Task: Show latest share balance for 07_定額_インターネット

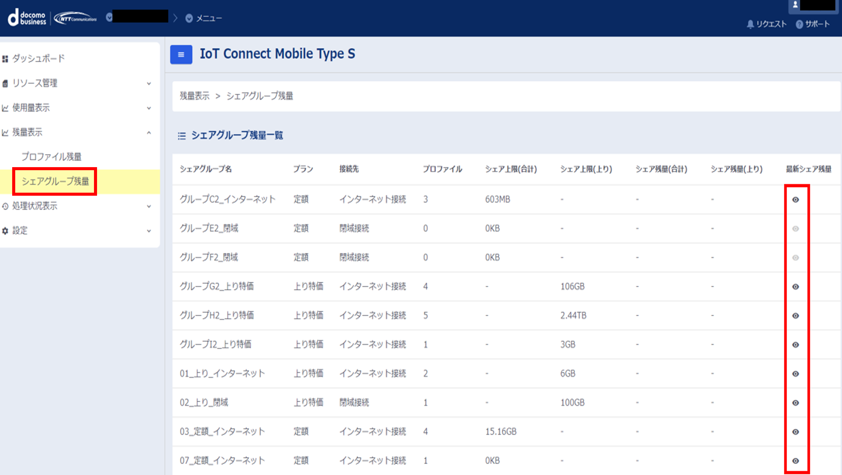Action: pos(795,461)
